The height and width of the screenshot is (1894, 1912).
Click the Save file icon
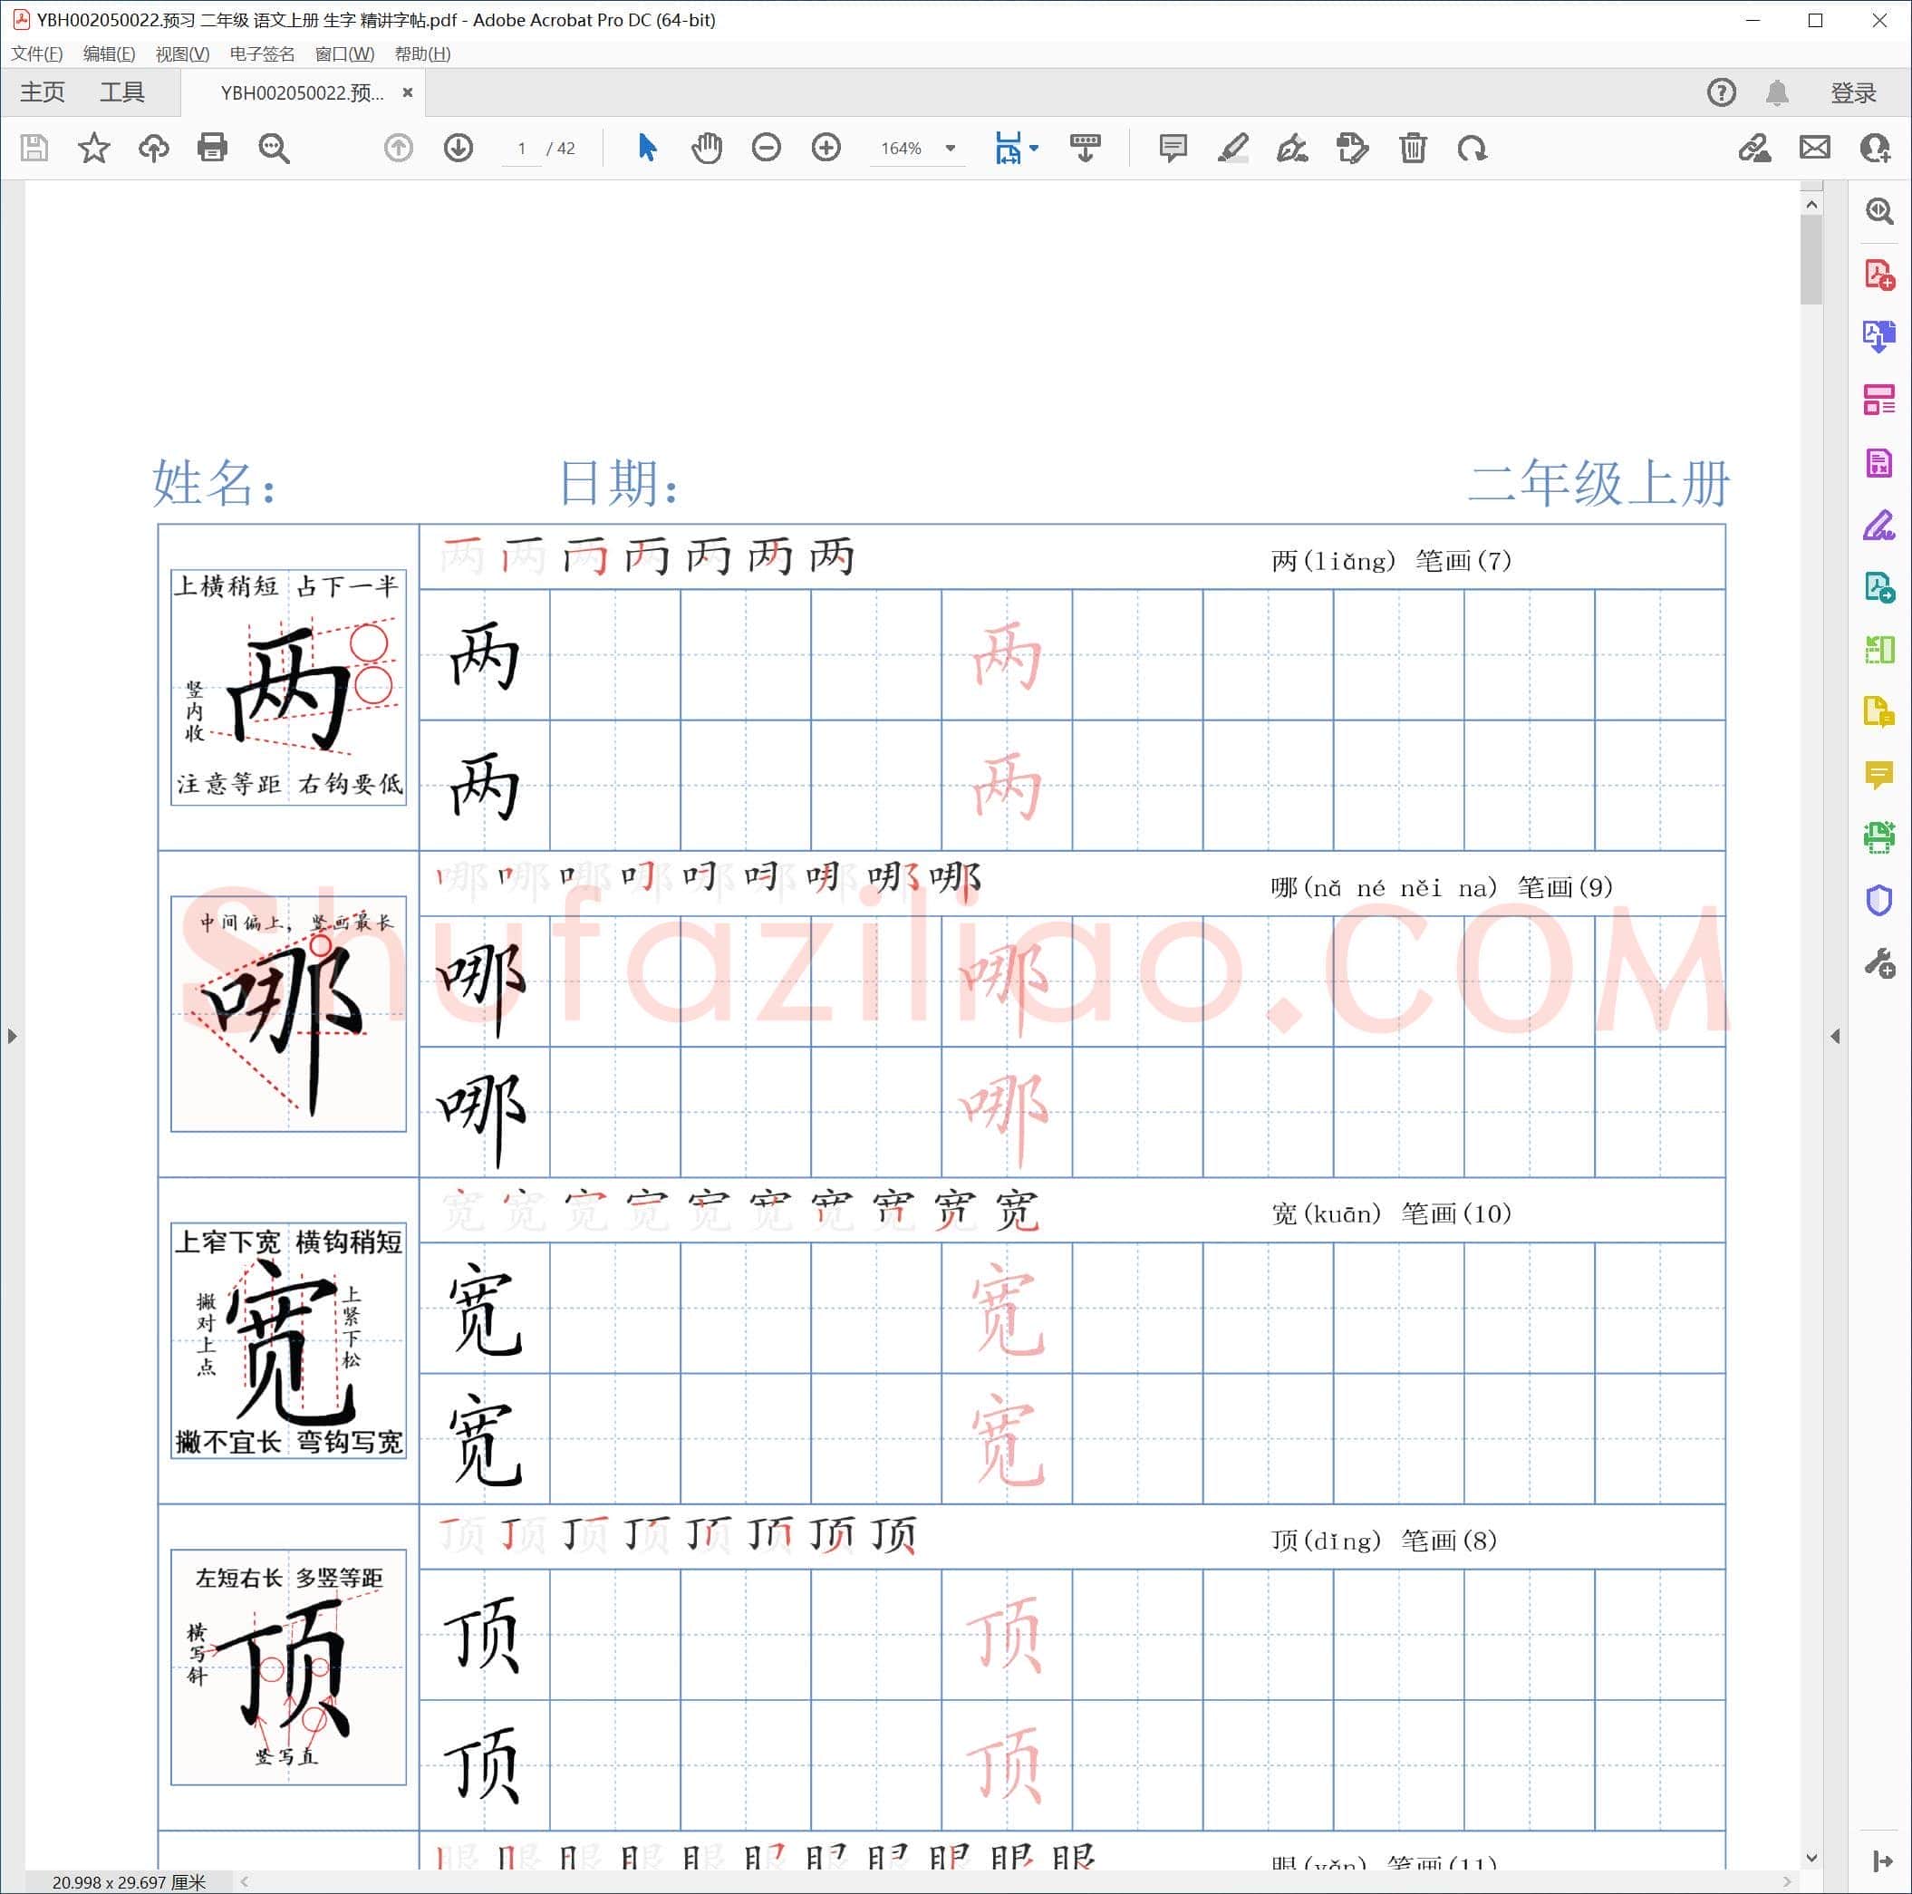pyautogui.click(x=34, y=149)
